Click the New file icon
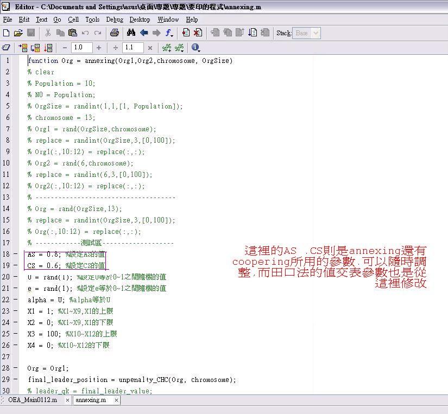The height and width of the screenshot is (414, 448). (7, 33)
